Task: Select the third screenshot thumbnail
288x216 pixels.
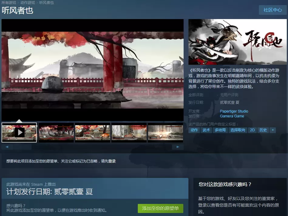Action: point(93,133)
